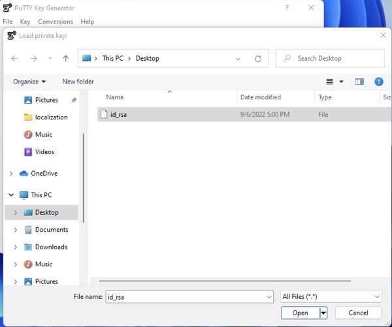Unpin Pictures using the pin icon

74,100
